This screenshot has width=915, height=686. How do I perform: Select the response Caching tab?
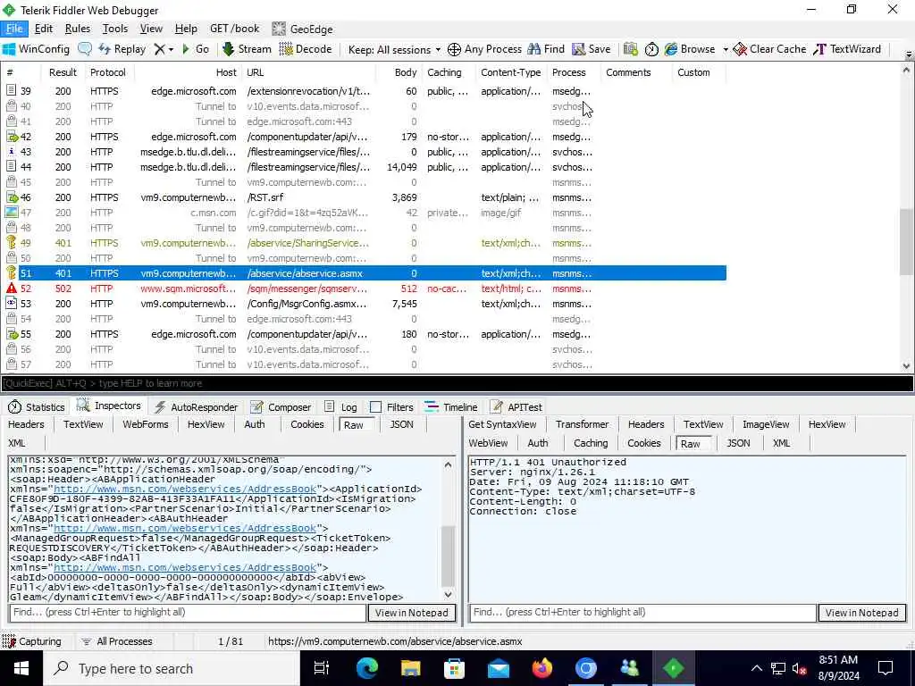tap(591, 443)
